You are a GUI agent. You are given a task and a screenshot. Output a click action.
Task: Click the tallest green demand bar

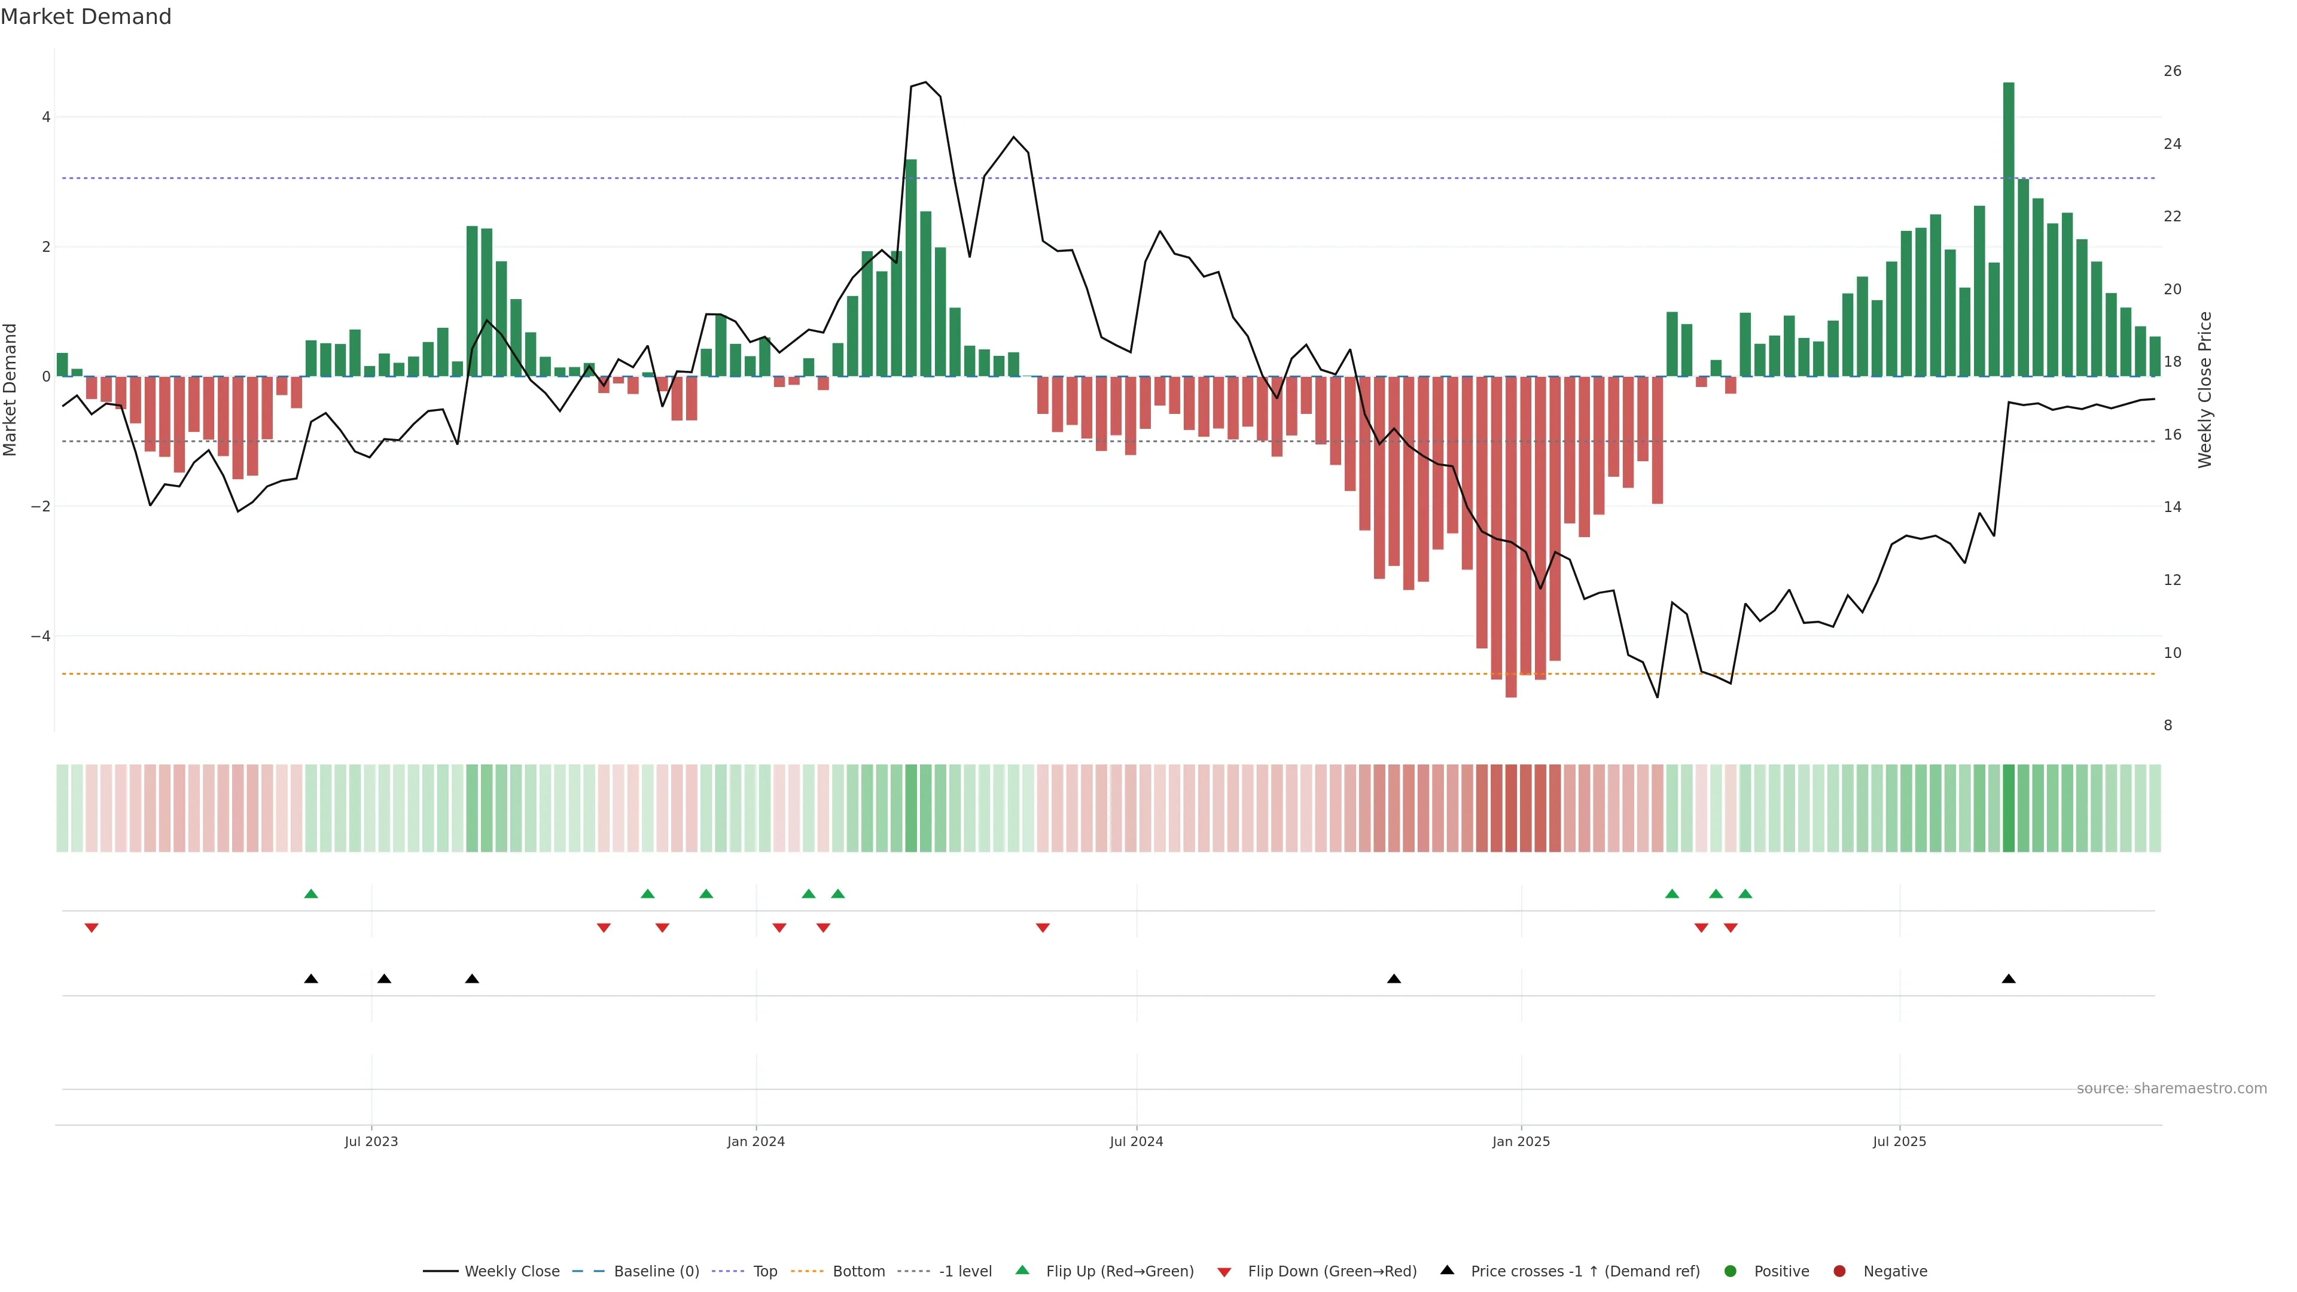coord(2009,229)
